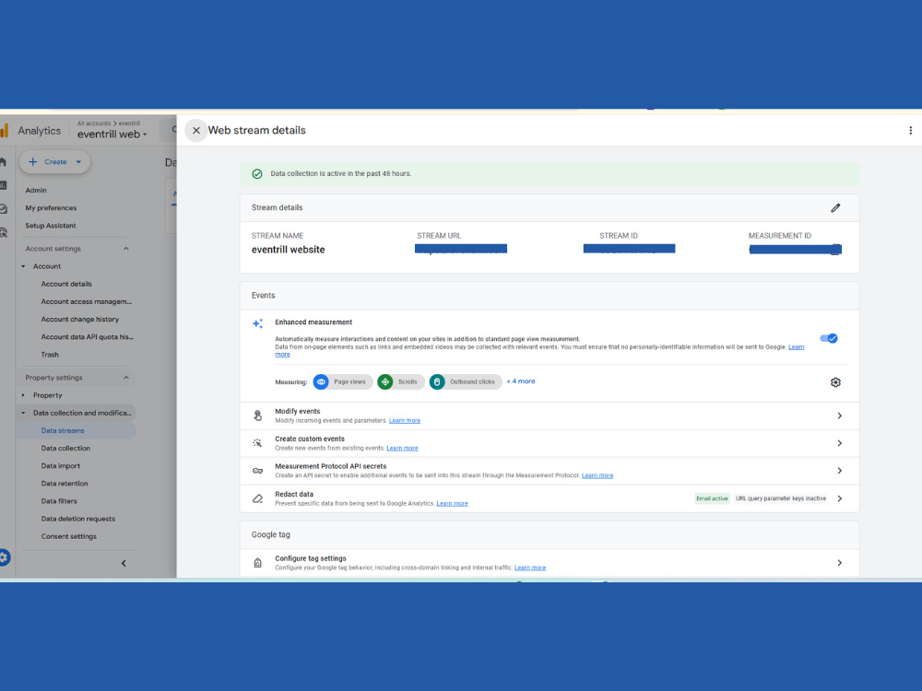The image size is (922, 691).
Task: Open Data collection settings
Action: click(x=65, y=449)
